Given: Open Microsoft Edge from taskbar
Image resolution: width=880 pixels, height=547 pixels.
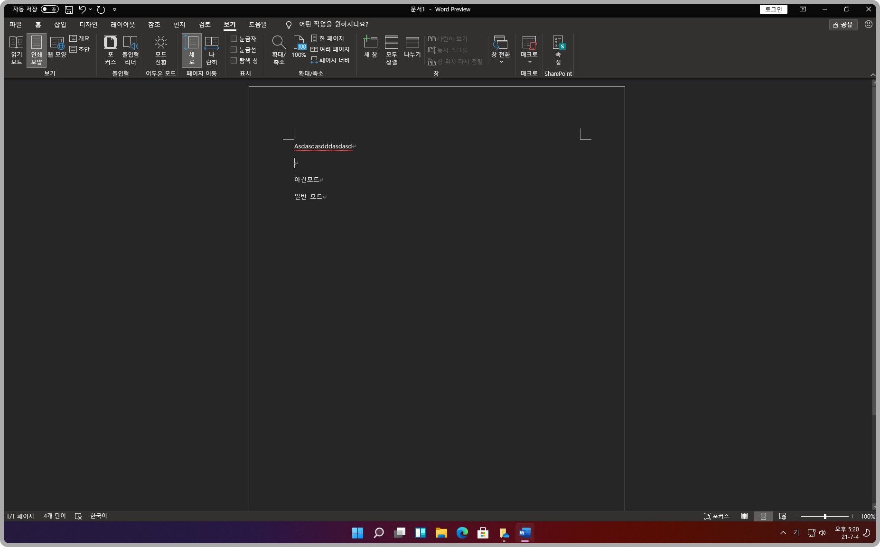Looking at the screenshot, I should coord(462,533).
